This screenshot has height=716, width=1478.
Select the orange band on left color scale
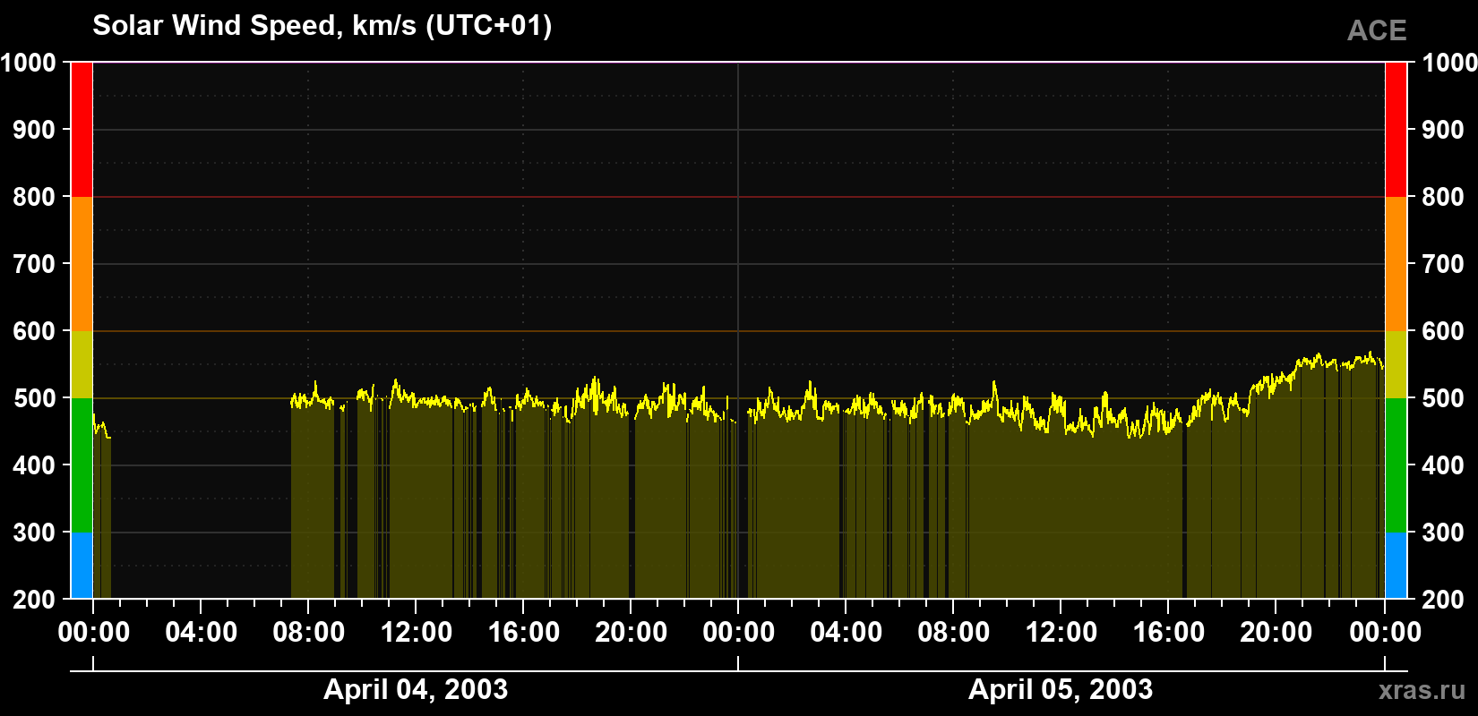click(82, 264)
